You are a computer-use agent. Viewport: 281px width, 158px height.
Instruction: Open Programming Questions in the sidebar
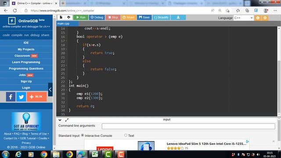coord(26,68)
